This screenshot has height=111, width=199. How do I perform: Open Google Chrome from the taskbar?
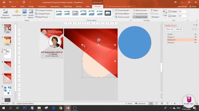[x=61, y=108]
